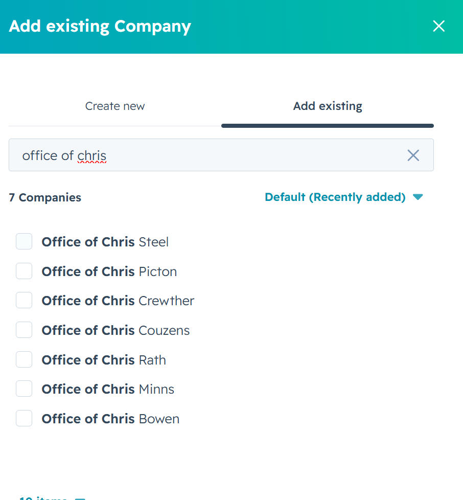Open Default (Recently added) sort menu
The height and width of the screenshot is (500, 463).
click(335, 197)
